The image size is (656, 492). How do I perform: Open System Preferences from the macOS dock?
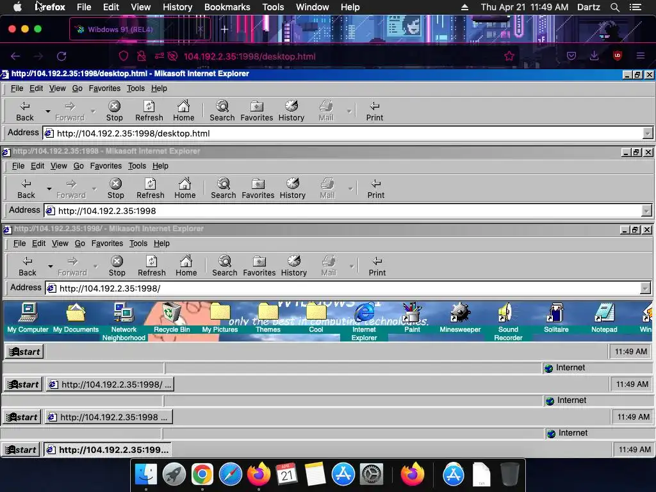pos(371,474)
